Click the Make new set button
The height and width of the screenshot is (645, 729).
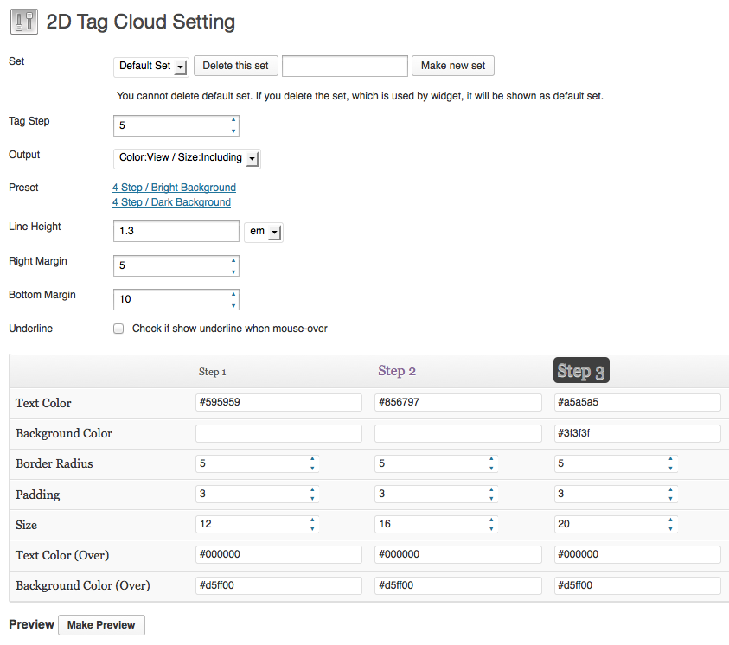click(x=453, y=66)
